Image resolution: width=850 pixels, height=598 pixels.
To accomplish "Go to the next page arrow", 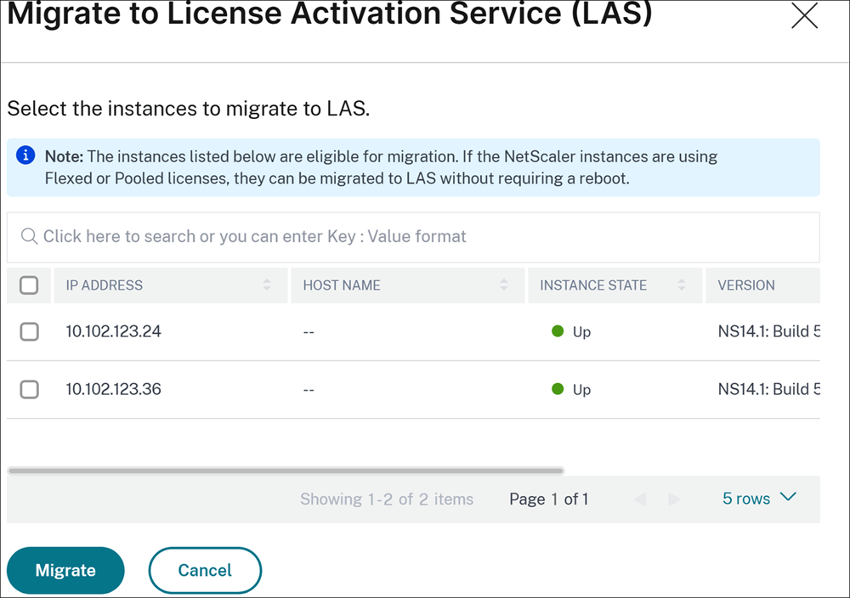I will coord(674,499).
